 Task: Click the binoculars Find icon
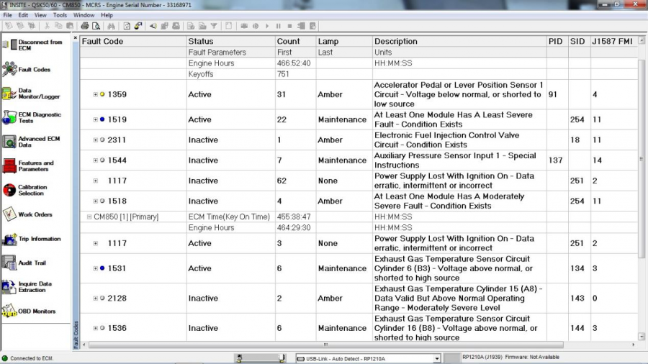[x=112, y=26]
